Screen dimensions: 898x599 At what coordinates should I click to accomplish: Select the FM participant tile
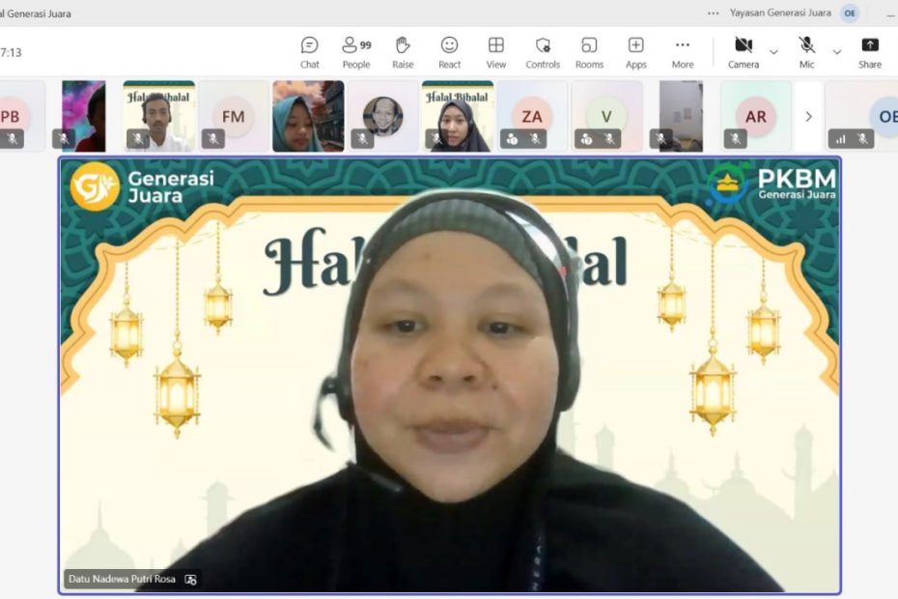click(234, 117)
